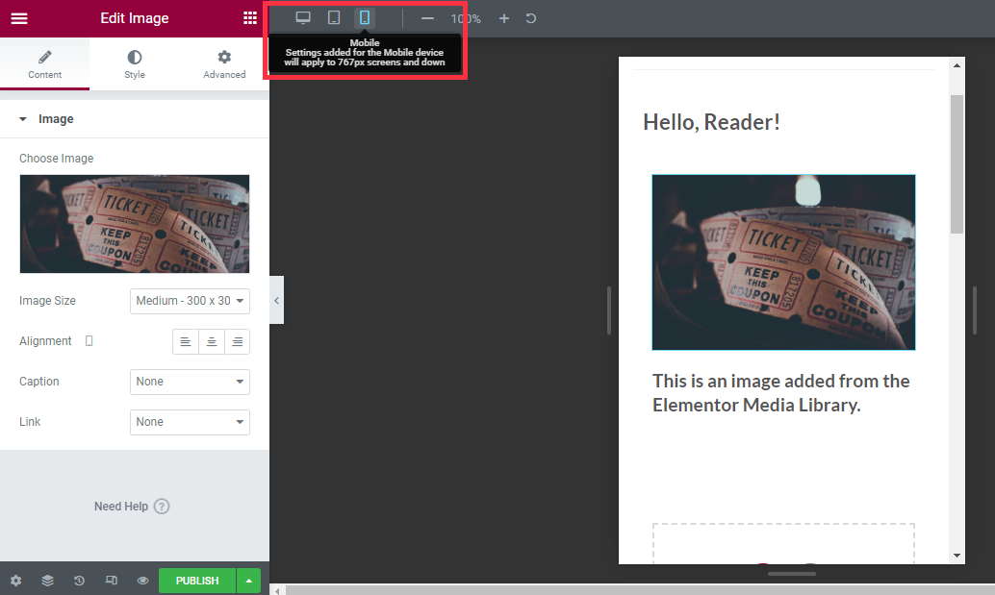Image resolution: width=995 pixels, height=595 pixels.
Task: Switch to the Style tab
Action: (x=135, y=64)
